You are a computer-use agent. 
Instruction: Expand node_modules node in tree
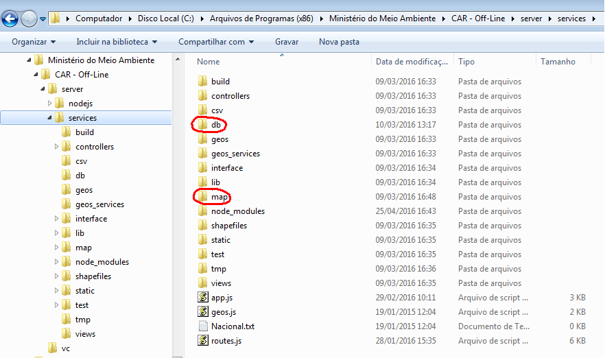(x=56, y=262)
